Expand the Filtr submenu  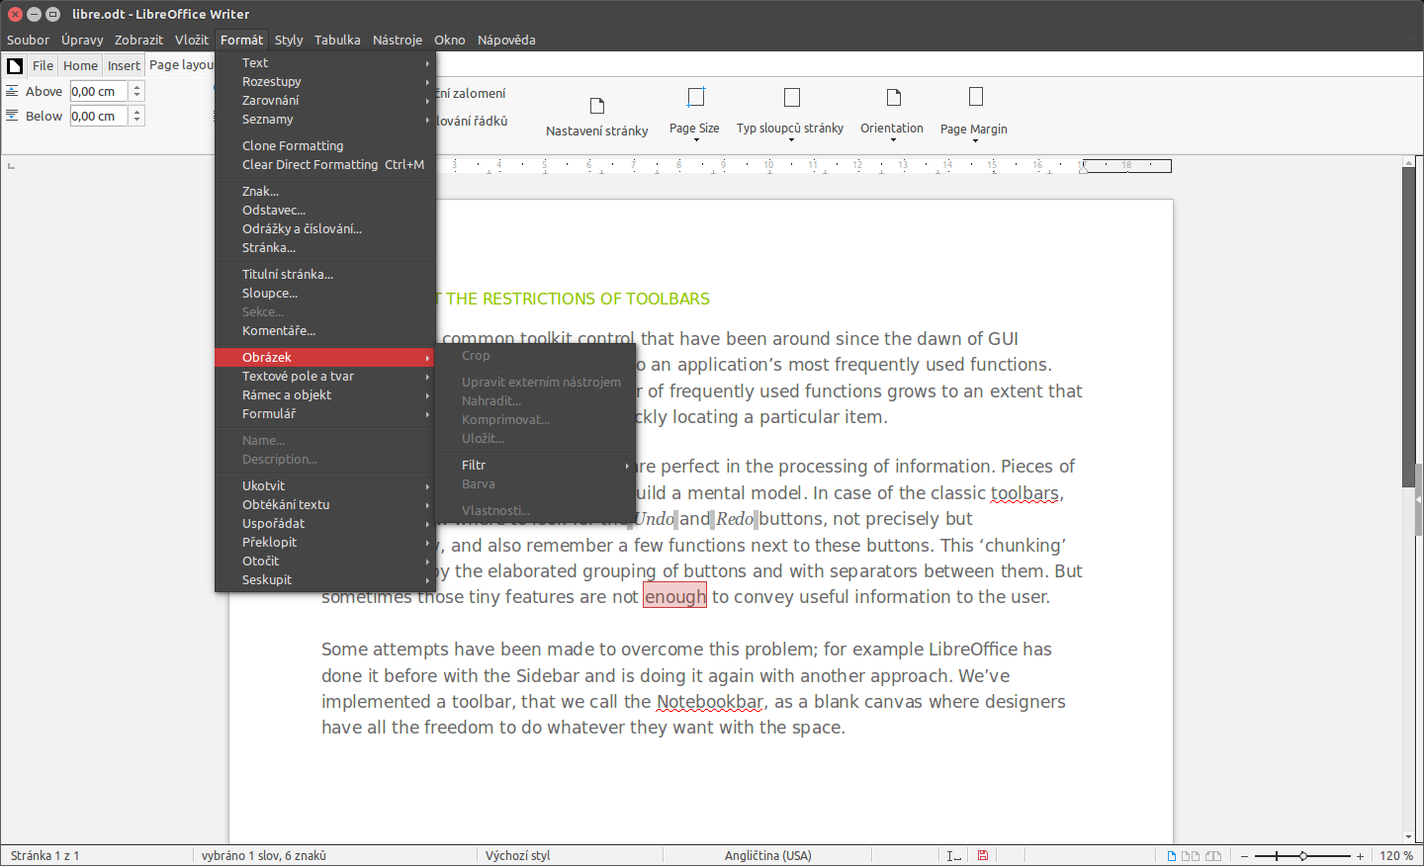click(535, 466)
